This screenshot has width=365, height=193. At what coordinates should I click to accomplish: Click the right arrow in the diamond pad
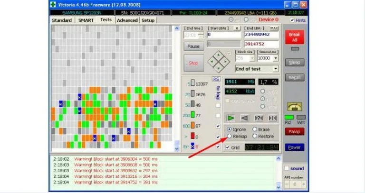coord(225,62)
